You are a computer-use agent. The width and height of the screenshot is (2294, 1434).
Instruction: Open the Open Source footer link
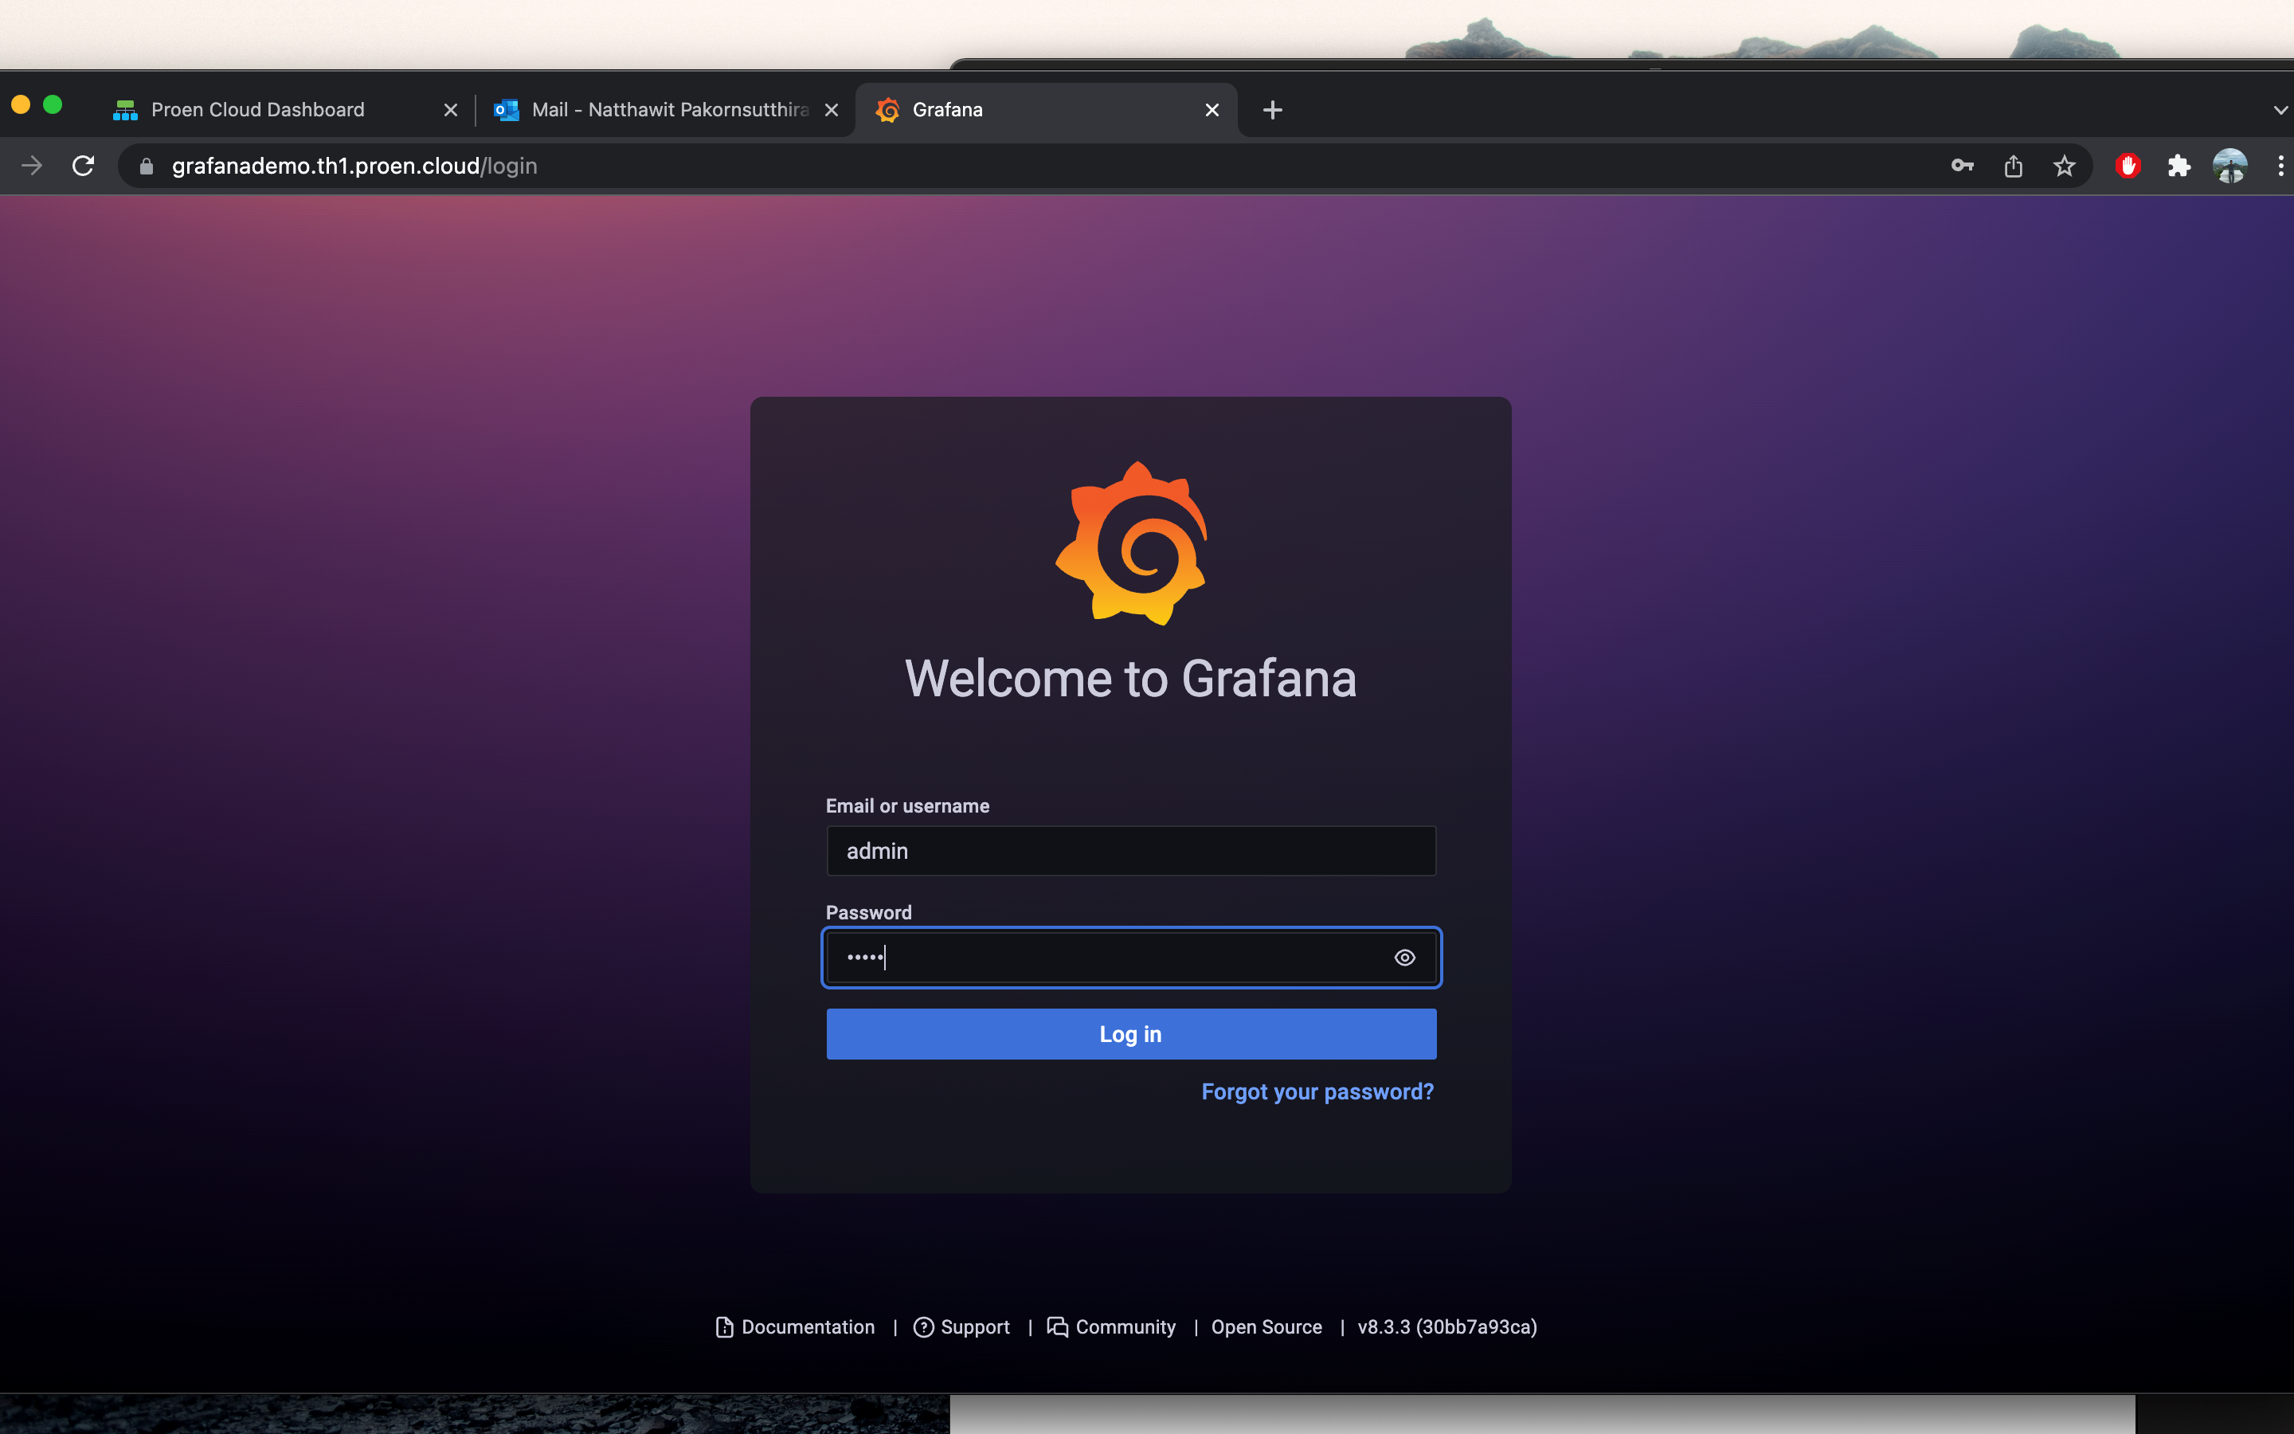pyautogui.click(x=1266, y=1326)
